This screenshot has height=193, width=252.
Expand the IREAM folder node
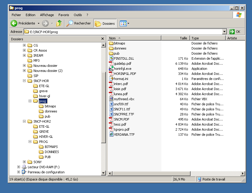coord(24,55)
